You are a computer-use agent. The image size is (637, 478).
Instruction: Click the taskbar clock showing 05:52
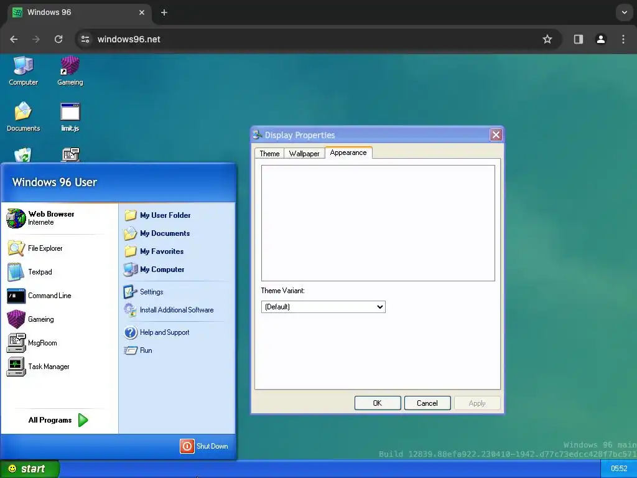pyautogui.click(x=619, y=469)
